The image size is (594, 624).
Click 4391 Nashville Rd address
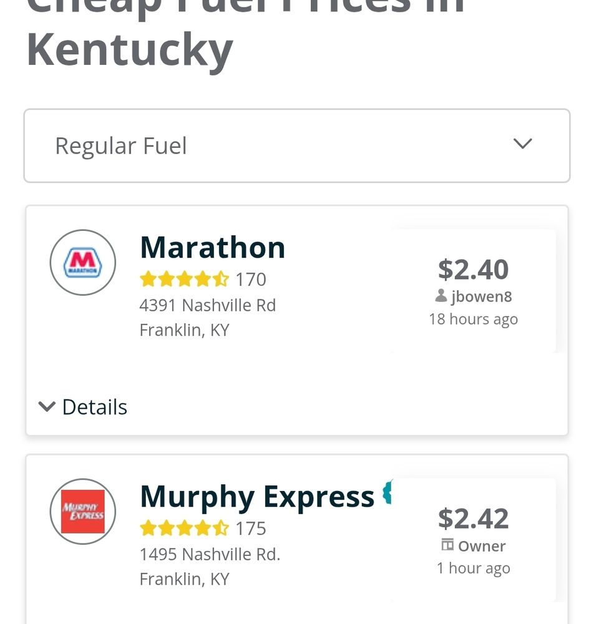coord(208,305)
